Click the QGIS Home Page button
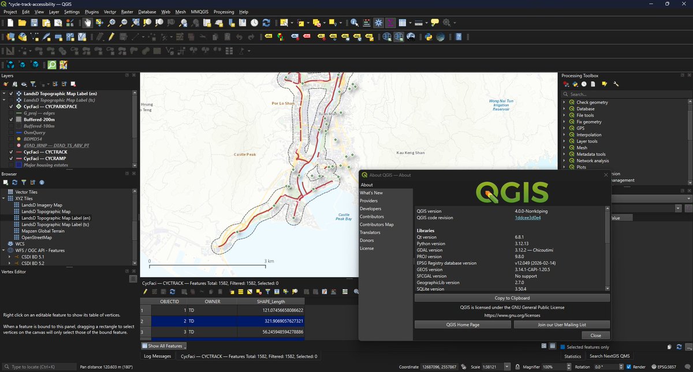The width and height of the screenshot is (693, 372). pos(463,325)
